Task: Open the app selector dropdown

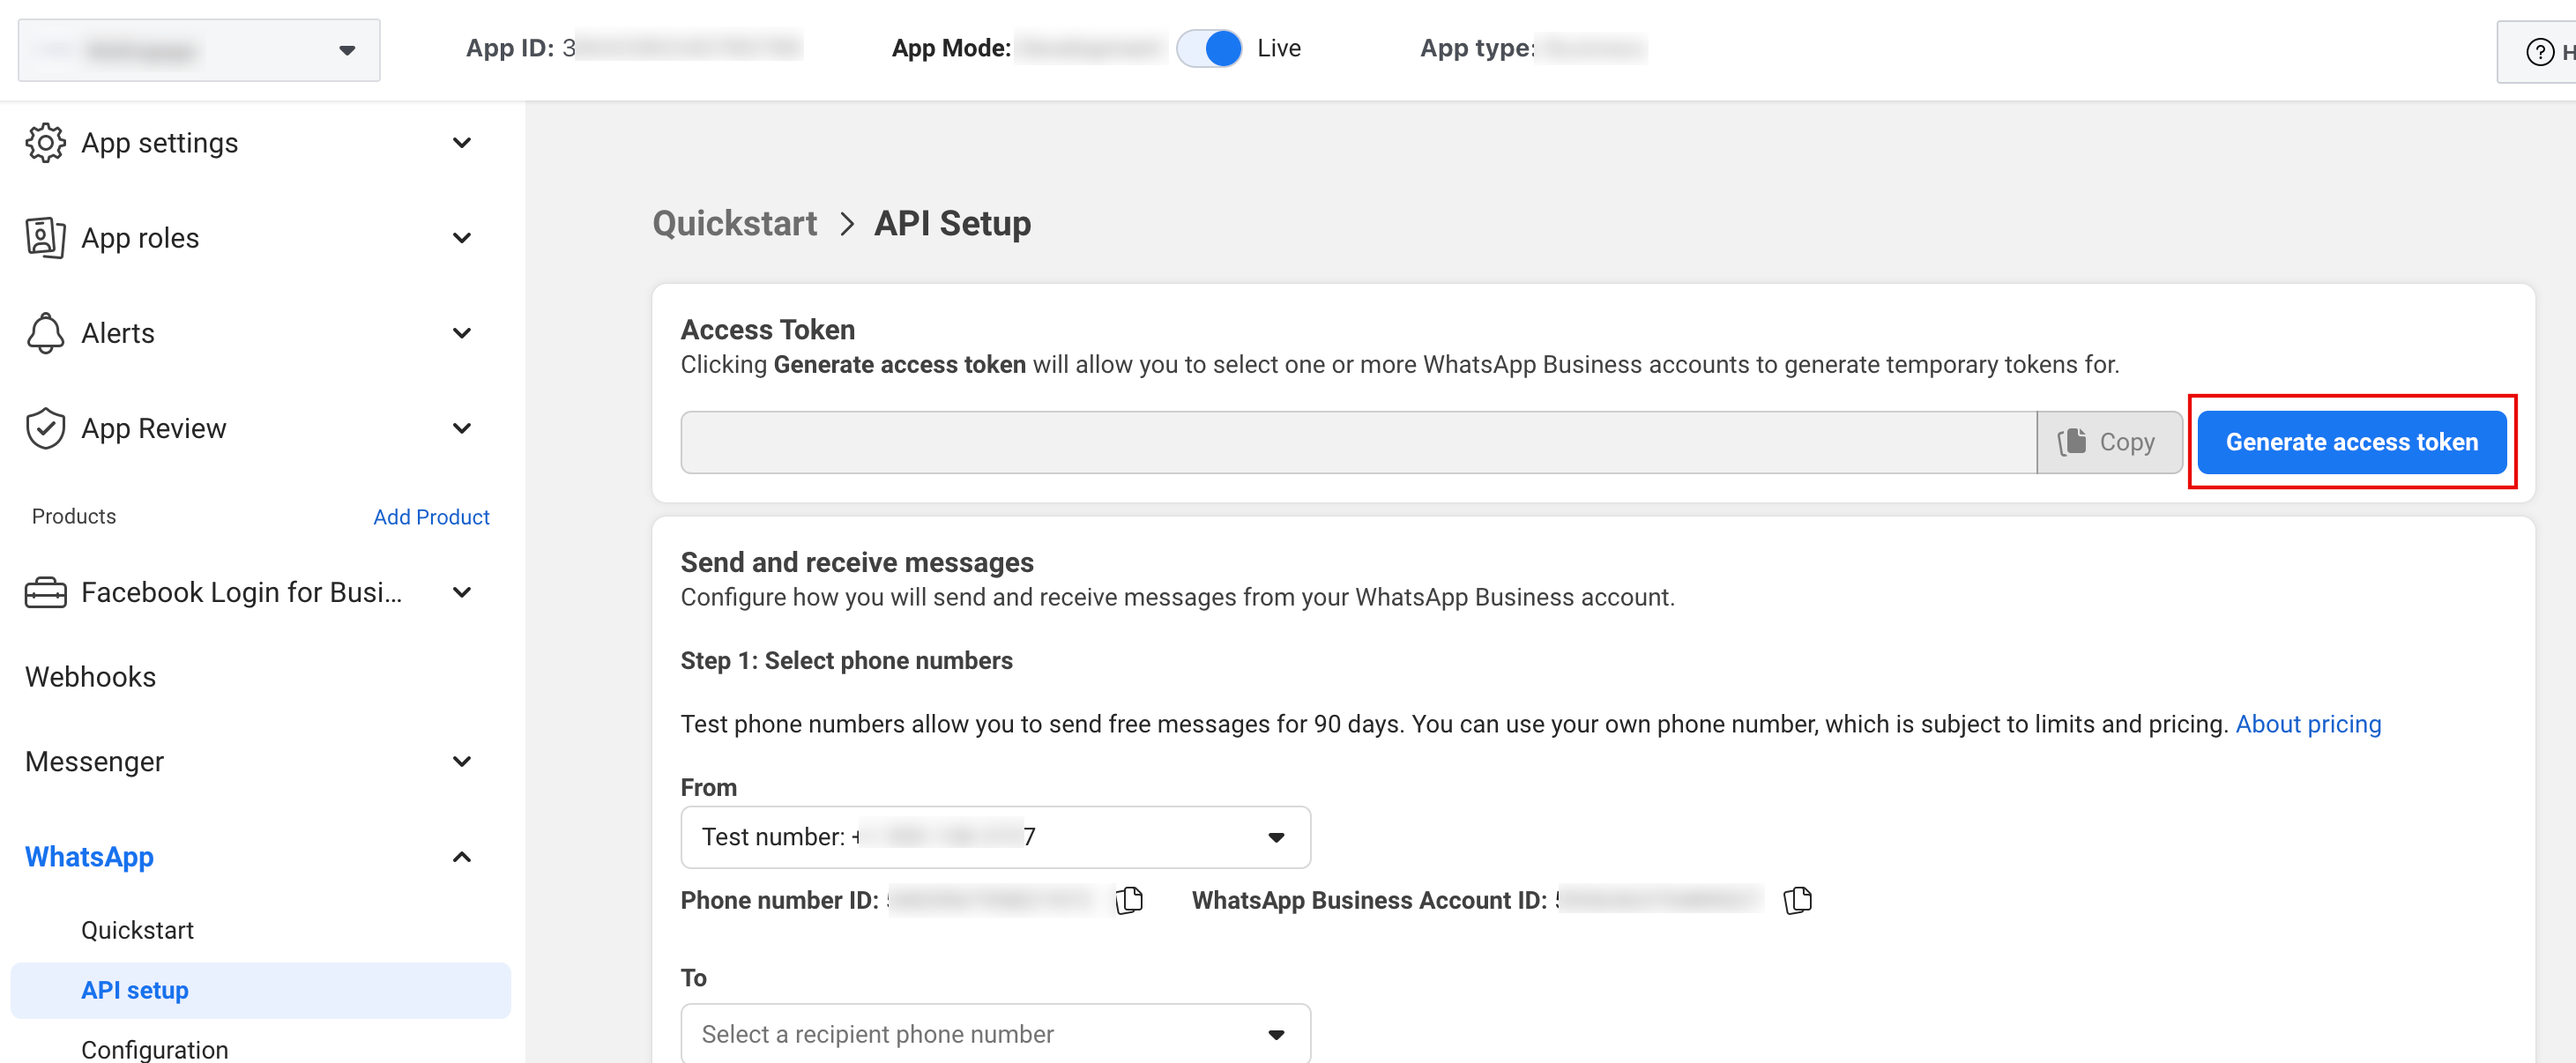Action: (x=199, y=49)
